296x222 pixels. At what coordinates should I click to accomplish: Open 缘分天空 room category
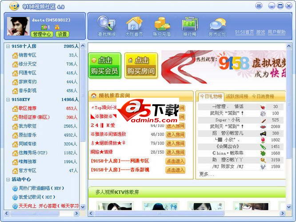pos(28,64)
